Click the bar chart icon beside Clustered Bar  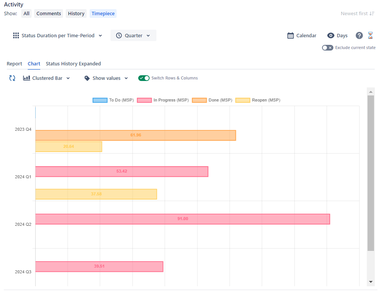(26, 78)
